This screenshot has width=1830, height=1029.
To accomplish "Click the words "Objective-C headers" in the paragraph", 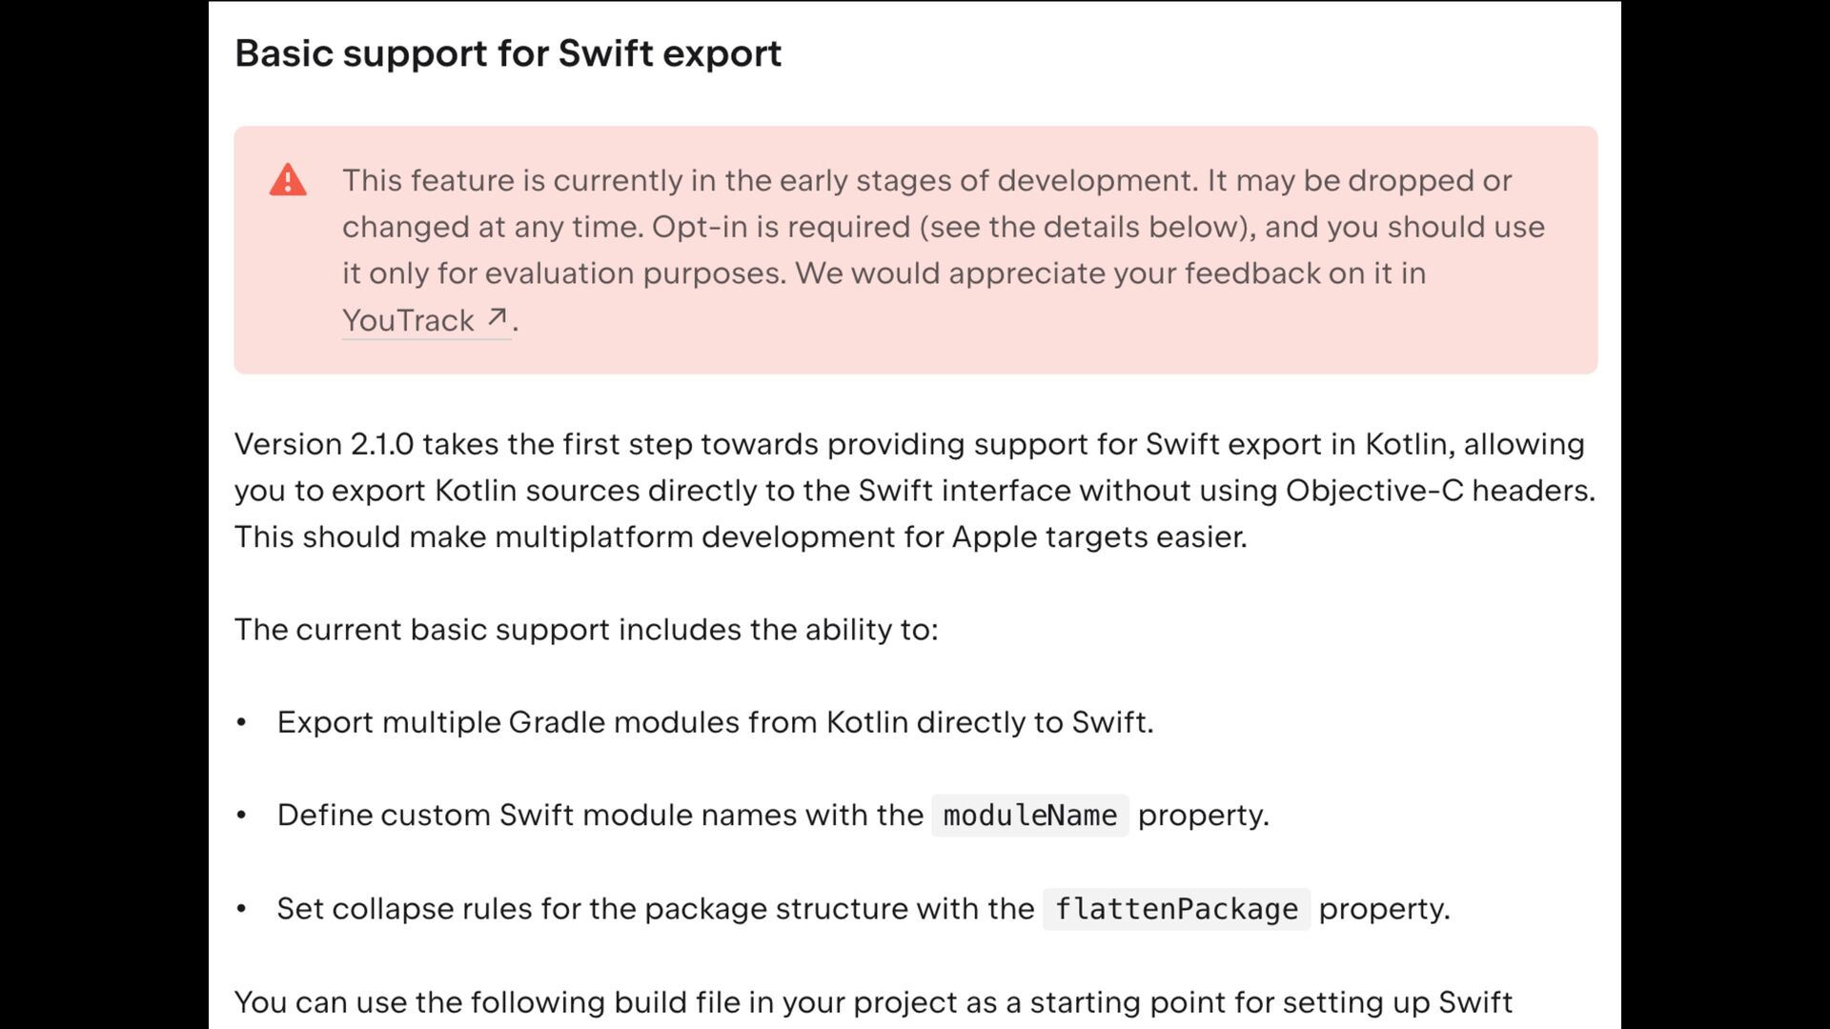I will (x=1439, y=491).
